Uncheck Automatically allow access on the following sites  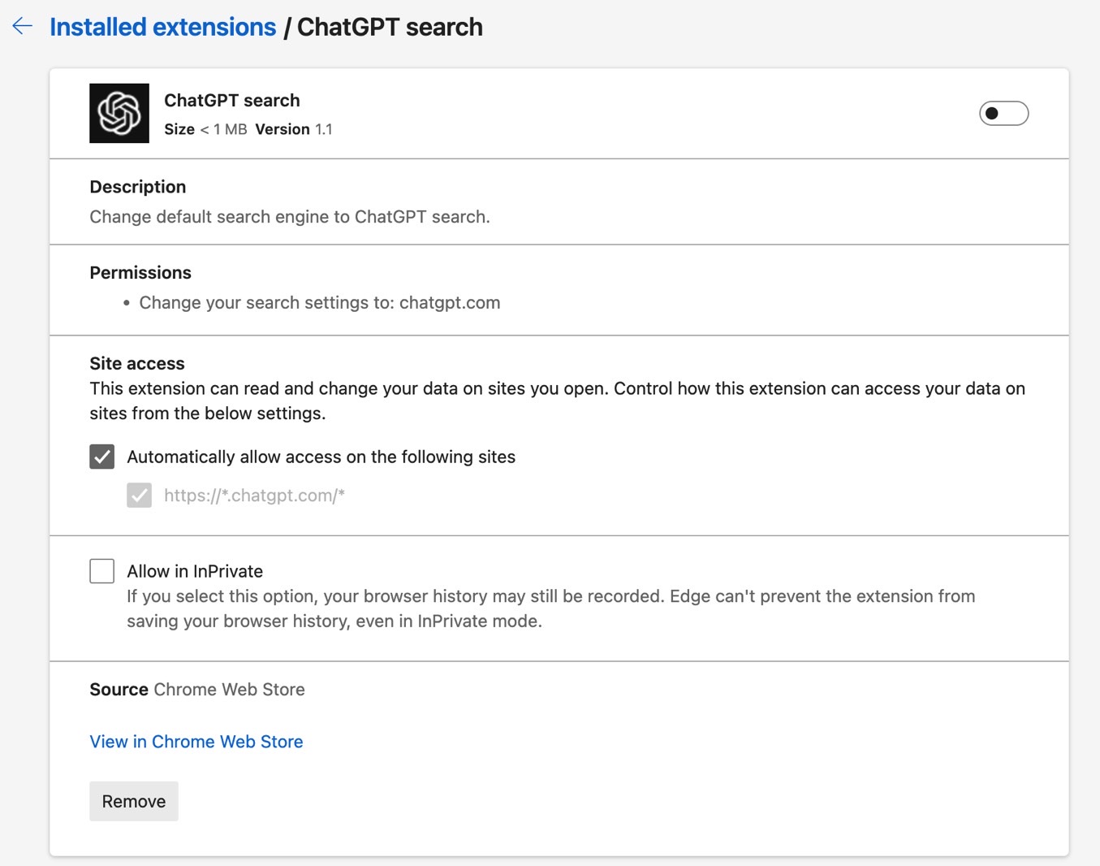point(102,457)
